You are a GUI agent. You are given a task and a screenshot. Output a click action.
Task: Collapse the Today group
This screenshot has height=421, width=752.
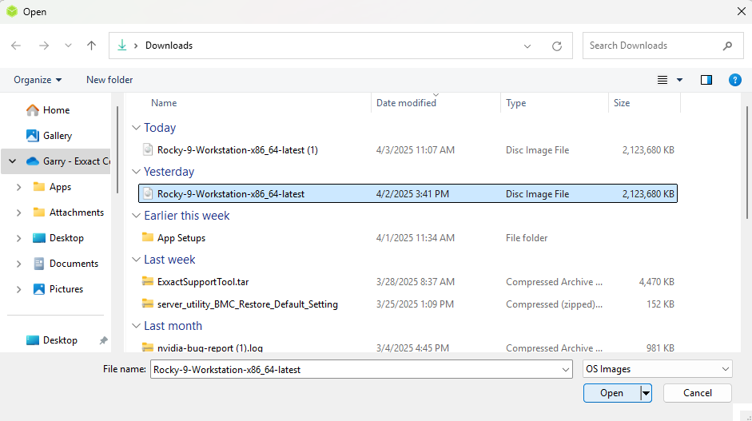[136, 128]
